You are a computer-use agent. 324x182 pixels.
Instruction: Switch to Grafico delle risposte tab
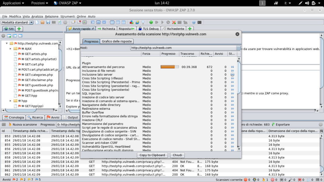pyautogui.click(x=117, y=41)
